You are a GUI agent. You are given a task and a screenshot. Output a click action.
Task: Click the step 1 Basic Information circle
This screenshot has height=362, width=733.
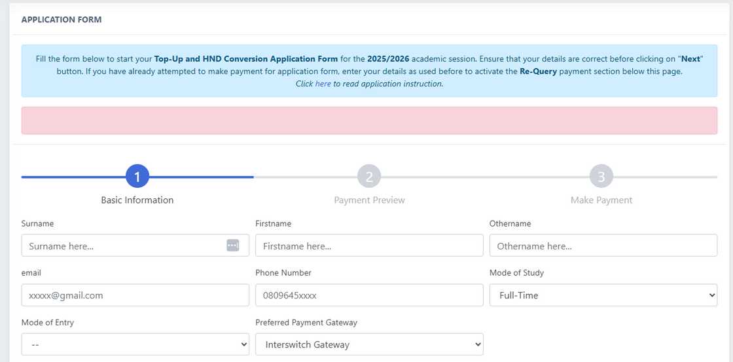[x=137, y=177]
